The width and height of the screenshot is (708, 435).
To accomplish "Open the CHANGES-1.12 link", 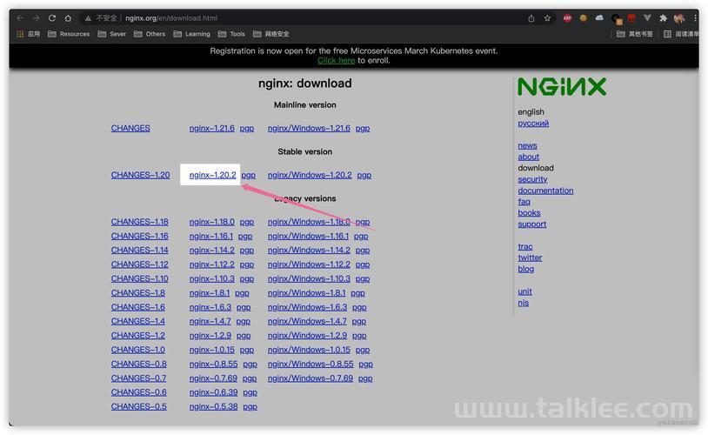I will pyautogui.click(x=139, y=264).
